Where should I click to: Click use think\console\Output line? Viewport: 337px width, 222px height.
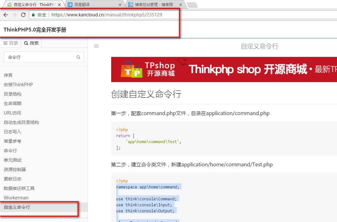[145, 211]
